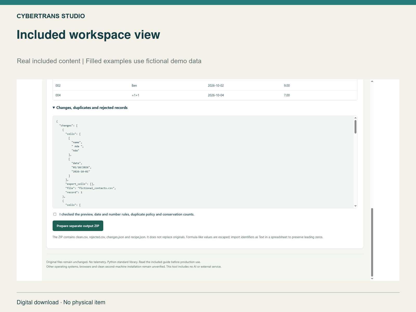Tick the 'I checked the preview' checkbox
The width and height of the screenshot is (416, 312).
[55, 214]
